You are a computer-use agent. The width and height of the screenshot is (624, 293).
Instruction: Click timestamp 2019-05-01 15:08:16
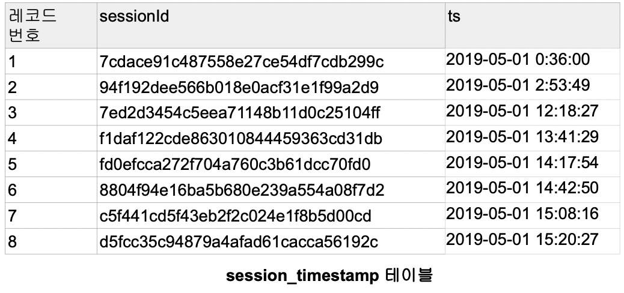pyautogui.click(x=522, y=214)
